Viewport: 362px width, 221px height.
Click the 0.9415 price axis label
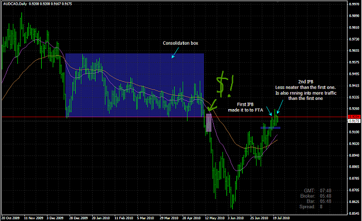[x=354, y=85]
